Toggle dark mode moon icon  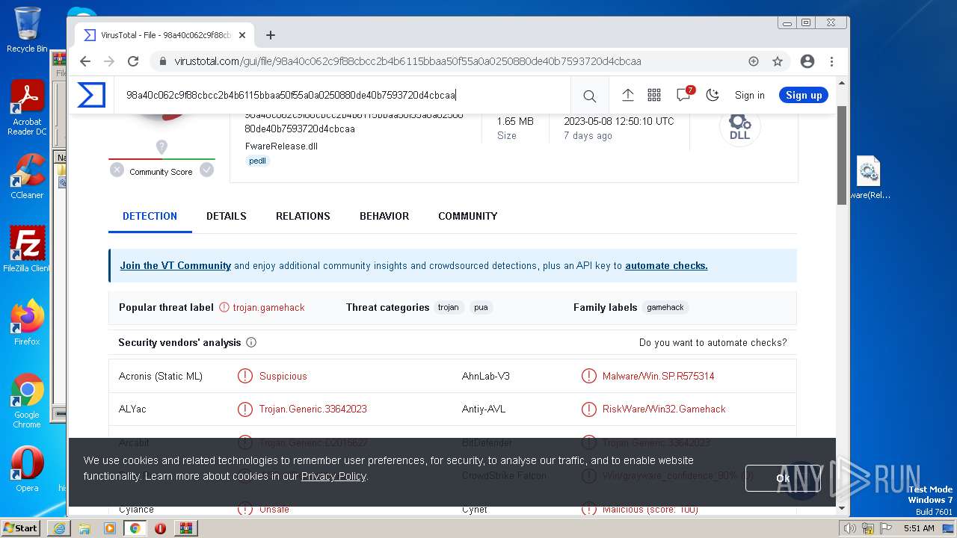pos(713,95)
